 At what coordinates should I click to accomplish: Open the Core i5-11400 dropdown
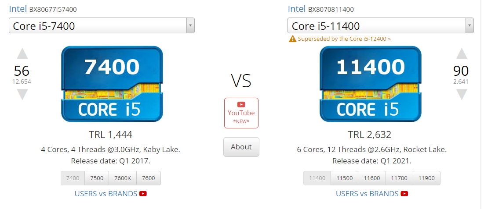click(380, 25)
